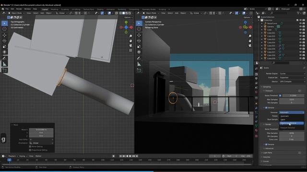Viewport: 307px width, 172px height.
Task: Click the Play animation button
Action: 130,156
